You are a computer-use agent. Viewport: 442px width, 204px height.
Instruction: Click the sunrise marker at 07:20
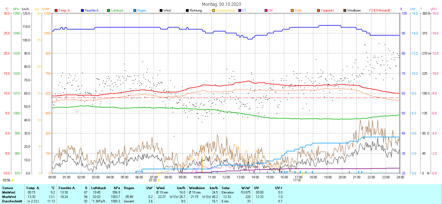(x=158, y=180)
